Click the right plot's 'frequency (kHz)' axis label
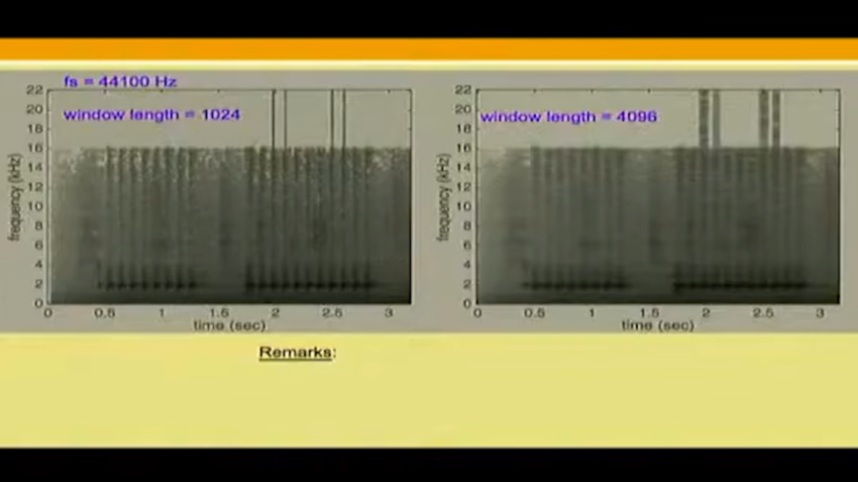The height and width of the screenshot is (482, 858). [x=443, y=197]
